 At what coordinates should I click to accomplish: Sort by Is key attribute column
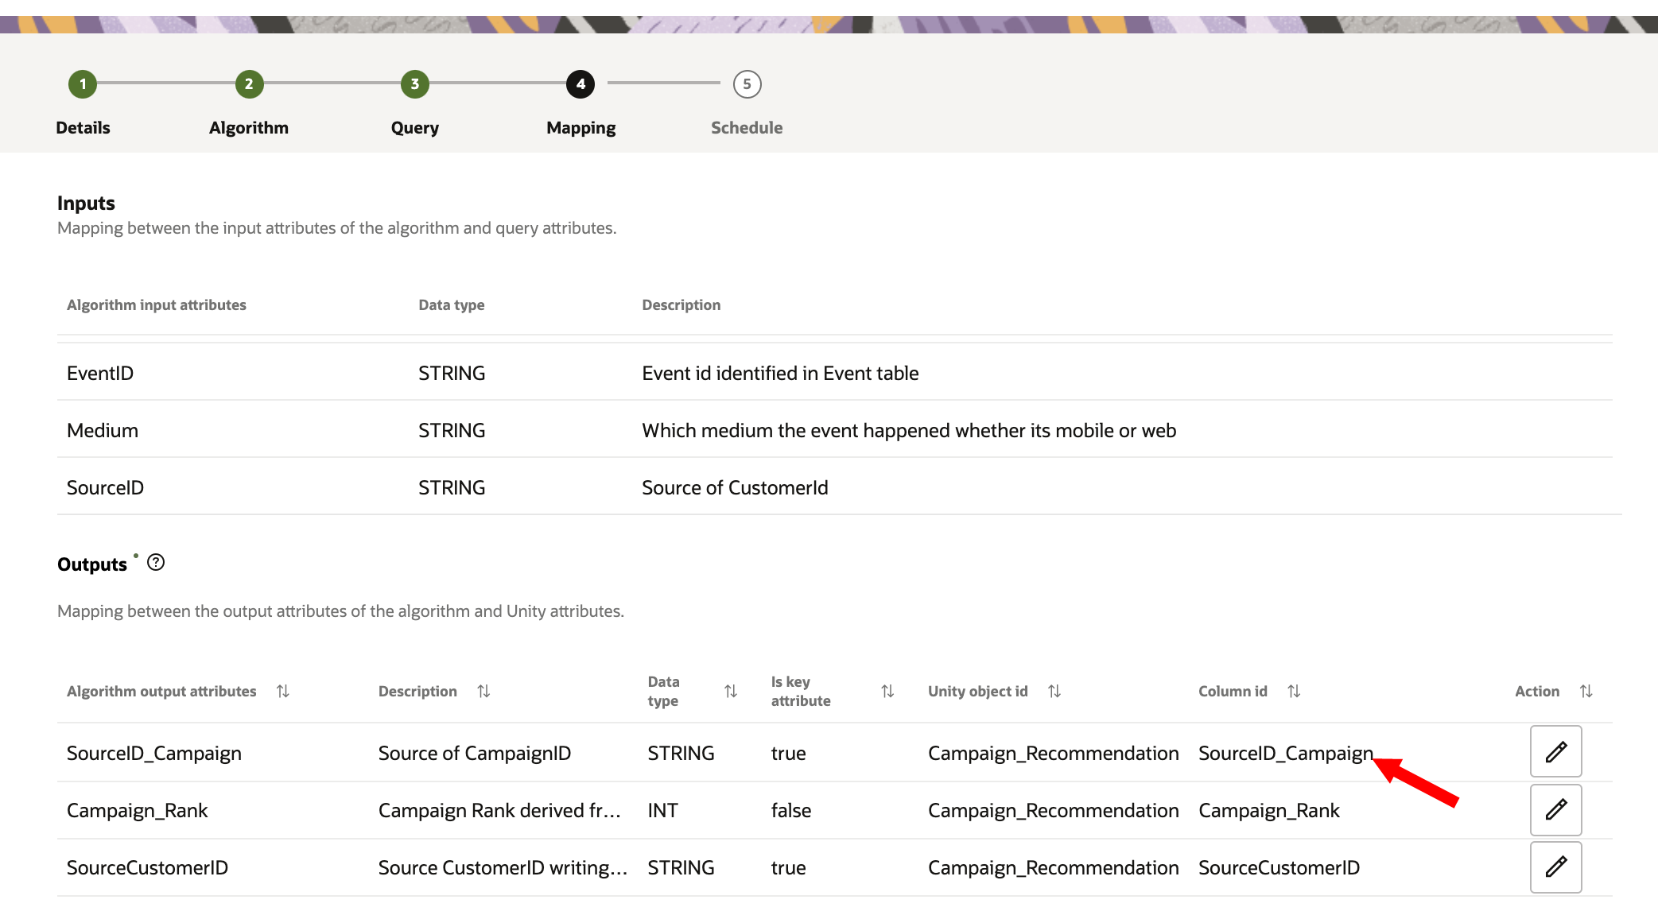click(x=887, y=692)
